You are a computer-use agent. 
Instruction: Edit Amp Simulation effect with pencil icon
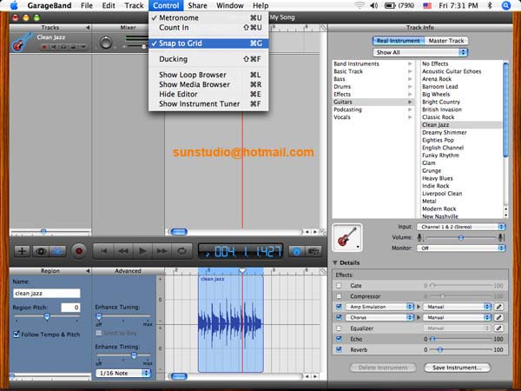(498, 307)
